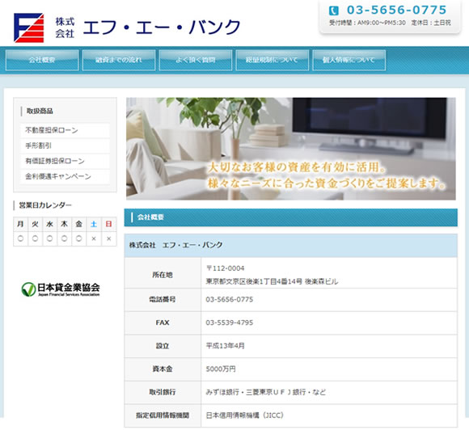Click the 日本貸金業協会 association logo
This screenshot has width=469, height=430.
coord(61,289)
